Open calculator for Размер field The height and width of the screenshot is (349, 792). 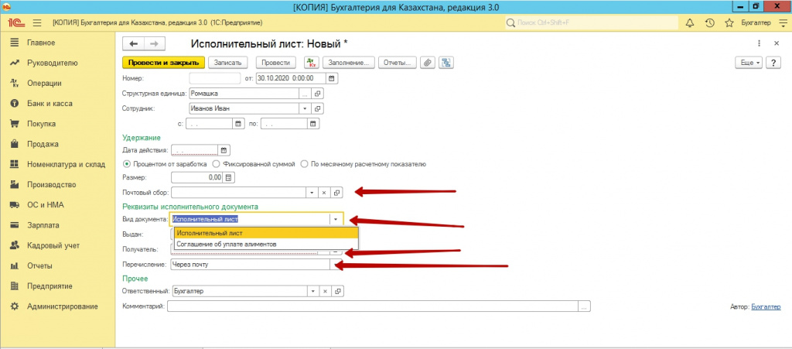click(228, 177)
